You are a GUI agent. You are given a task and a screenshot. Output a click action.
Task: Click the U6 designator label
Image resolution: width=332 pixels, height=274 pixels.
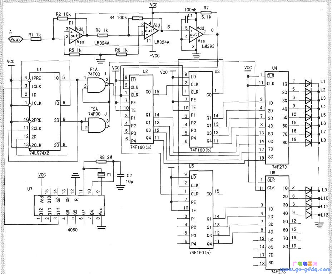tap(273, 173)
